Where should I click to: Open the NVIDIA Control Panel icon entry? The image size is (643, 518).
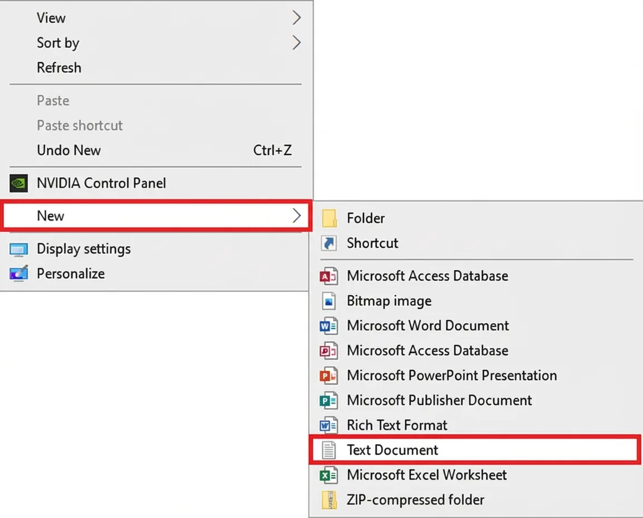pos(19,183)
